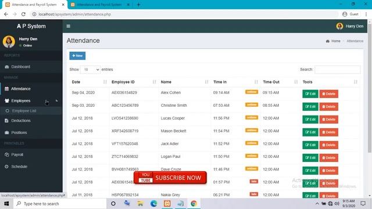Focus the Search input field
This screenshot has width=372, height=209.
tap(337, 70)
